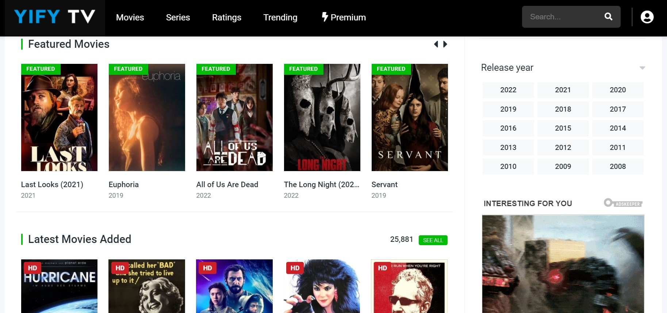Image resolution: width=667 pixels, height=313 pixels.
Task: Filter by release year 2022
Action: pos(508,90)
